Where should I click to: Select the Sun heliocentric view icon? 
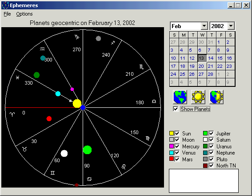pos(198,97)
